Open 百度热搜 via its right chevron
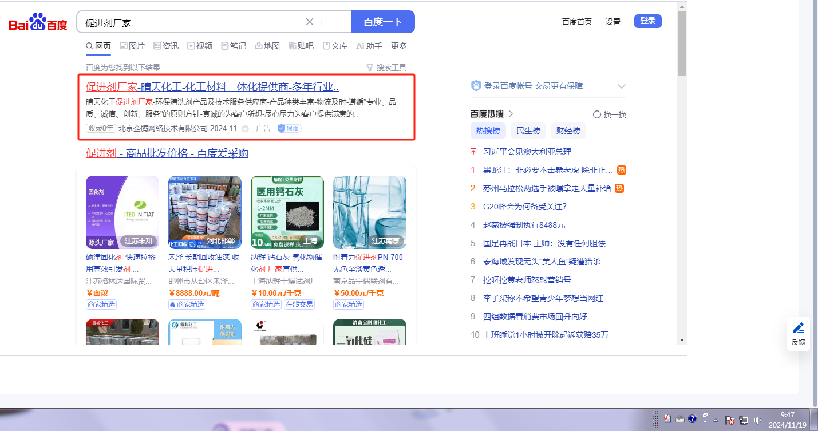Viewport: 818px width, 431px height. pyautogui.click(x=511, y=114)
